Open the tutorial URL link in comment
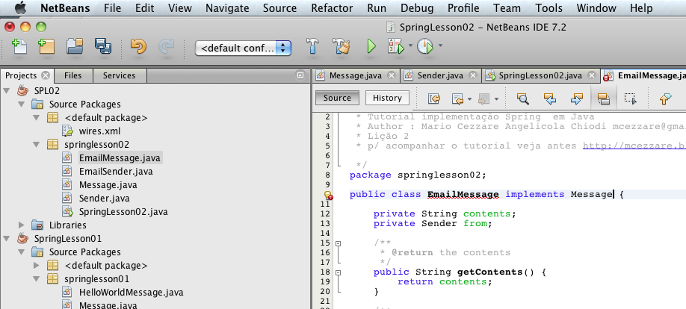Image resolution: width=686 pixels, height=309 pixels. pos(634,146)
